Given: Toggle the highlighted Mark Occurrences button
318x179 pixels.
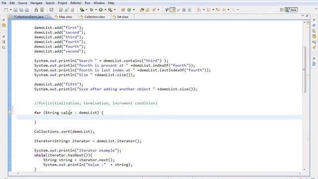Looking at the screenshot, I should click(172, 10).
